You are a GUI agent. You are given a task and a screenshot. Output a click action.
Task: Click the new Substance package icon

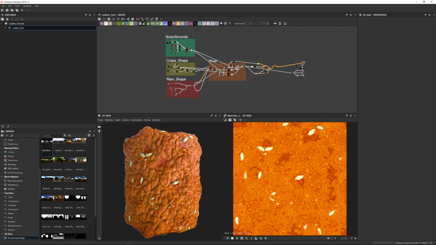coord(2,10)
